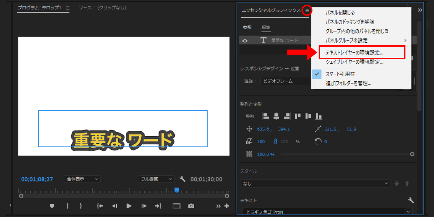Viewport: 434px width, 217px height.
Task: Click the position Y value 394.1
Action: pyautogui.click(x=284, y=129)
